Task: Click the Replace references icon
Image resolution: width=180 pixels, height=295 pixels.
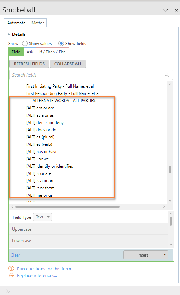Action: pos(11,275)
